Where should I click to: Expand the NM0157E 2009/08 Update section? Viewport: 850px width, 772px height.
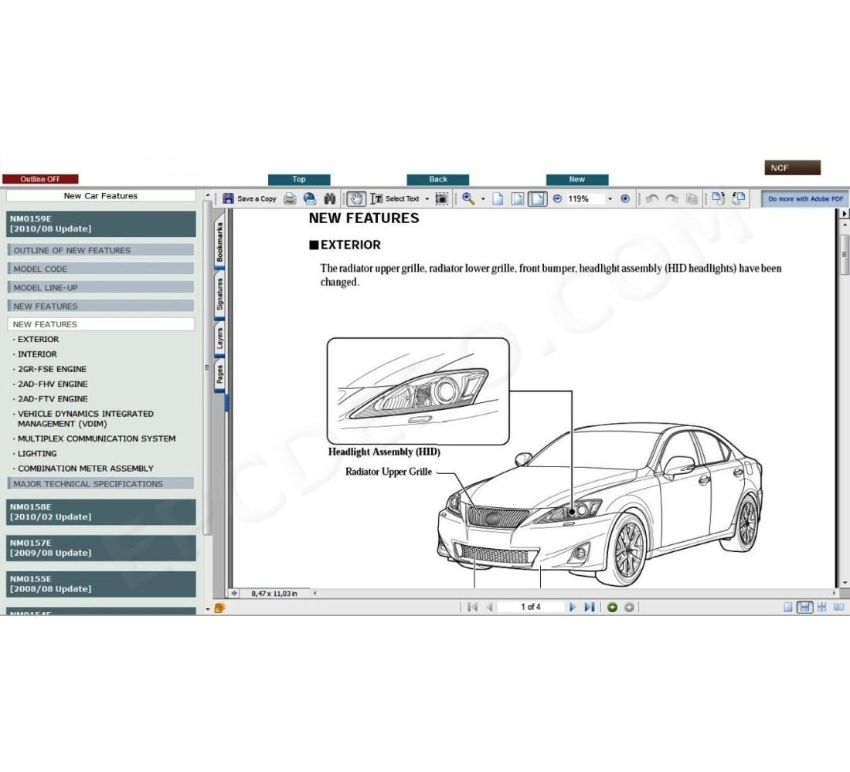pos(101,547)
